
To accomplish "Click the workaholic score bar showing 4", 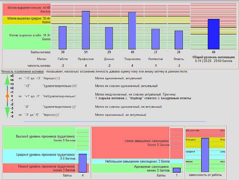I will click(x=83, y=163).
